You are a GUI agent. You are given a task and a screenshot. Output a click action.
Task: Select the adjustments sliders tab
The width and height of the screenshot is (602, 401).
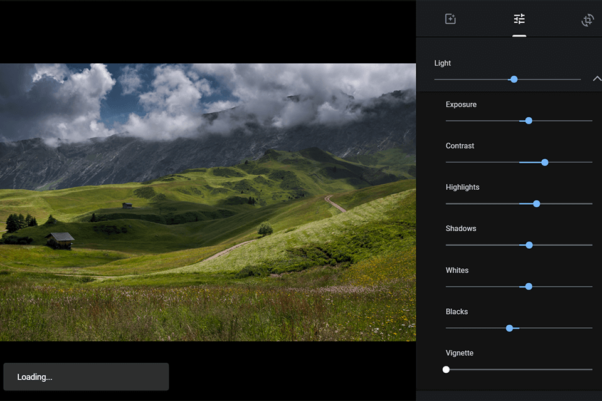(519, 19)
